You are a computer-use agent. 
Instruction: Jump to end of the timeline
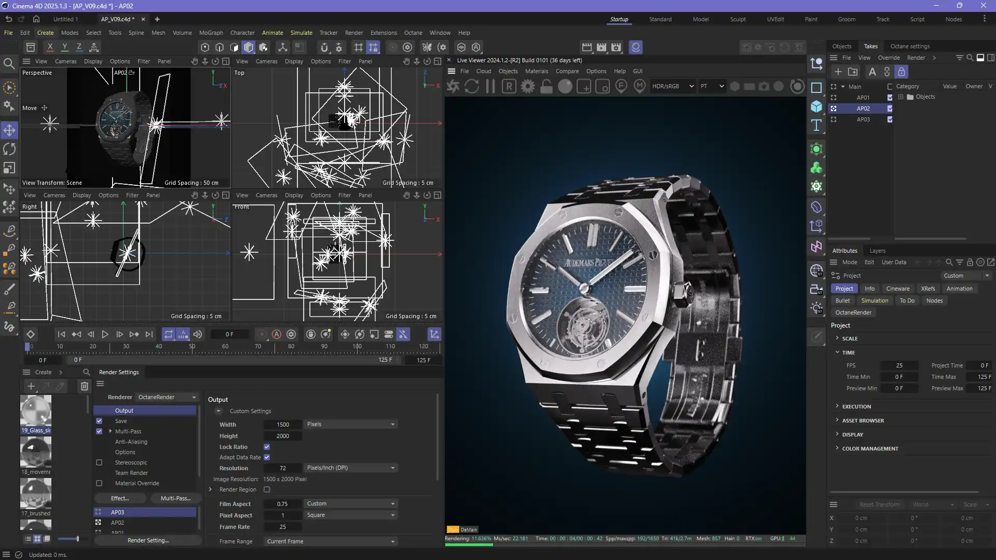point(149,335)
